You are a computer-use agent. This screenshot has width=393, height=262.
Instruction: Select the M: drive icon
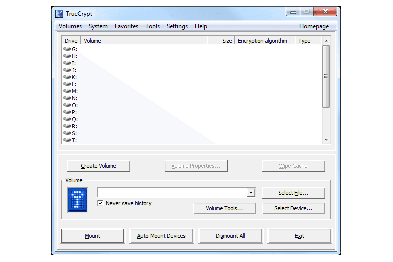pyautogui.click(x=67, y=91)
